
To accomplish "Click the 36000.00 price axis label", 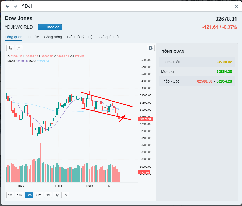I will click(145, 60).
